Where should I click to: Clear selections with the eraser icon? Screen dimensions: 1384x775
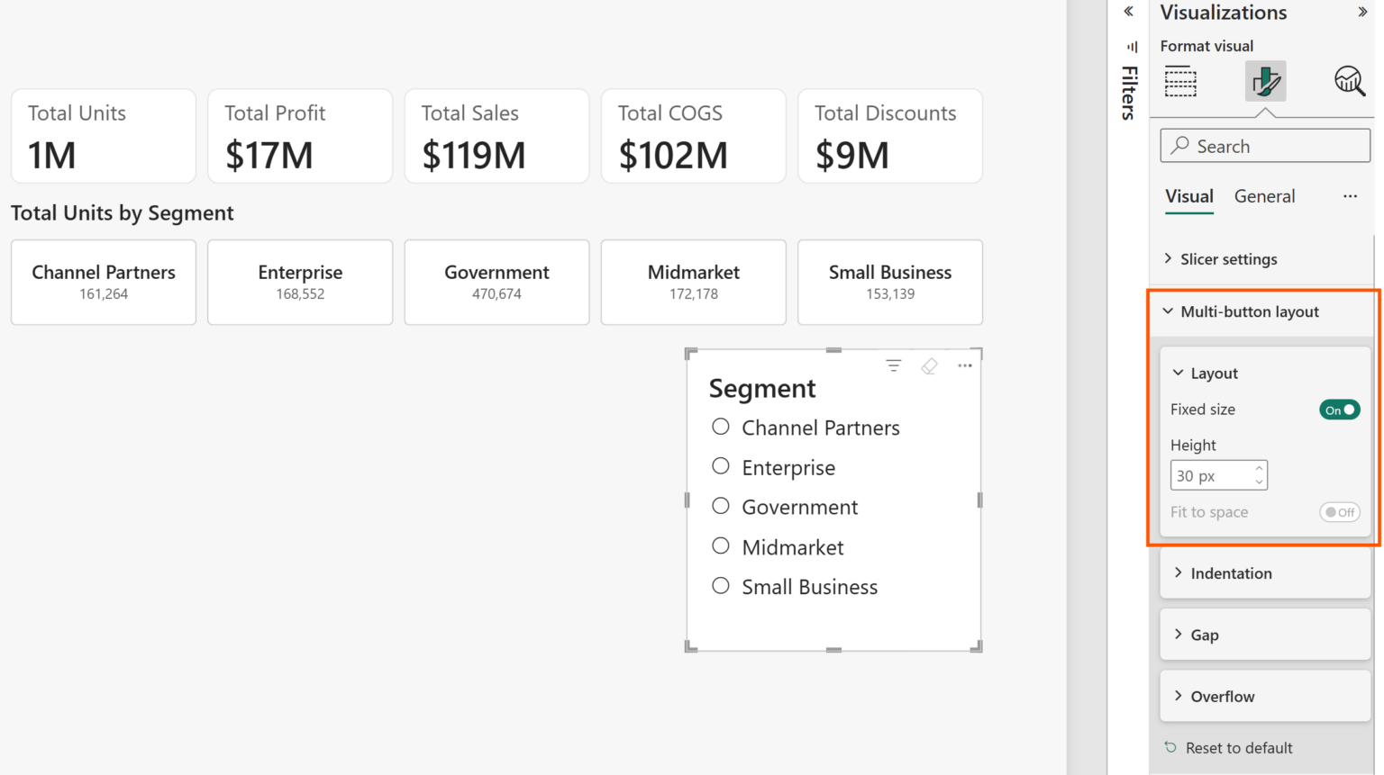point(929,365)
